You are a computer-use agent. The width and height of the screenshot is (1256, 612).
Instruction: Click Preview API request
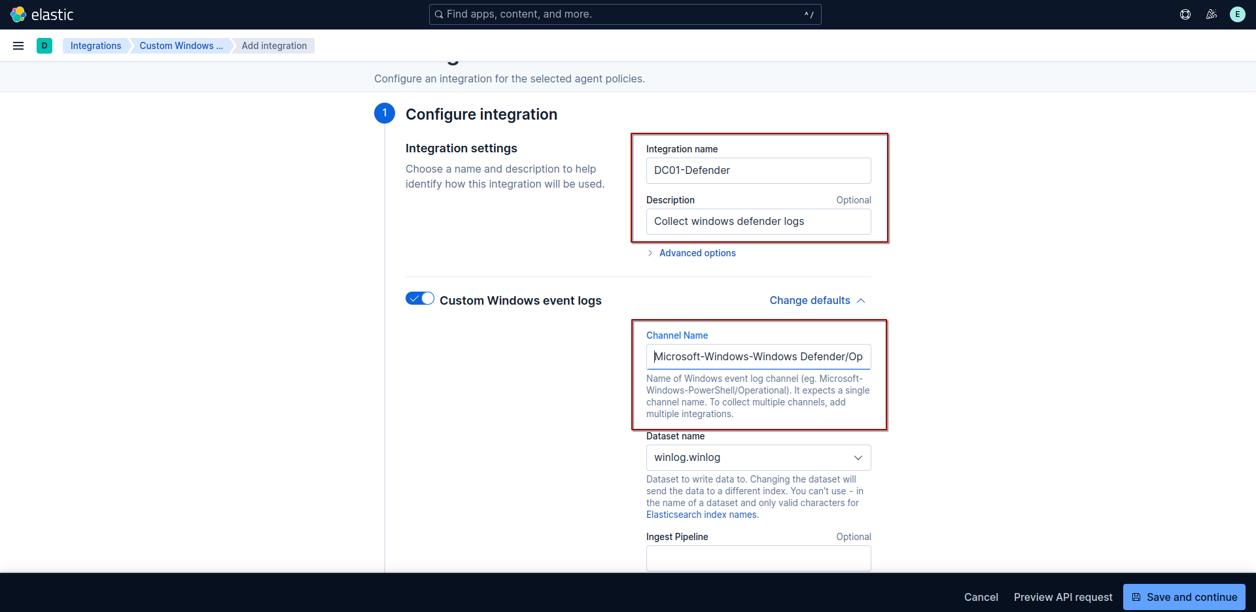pos(1063,597)
